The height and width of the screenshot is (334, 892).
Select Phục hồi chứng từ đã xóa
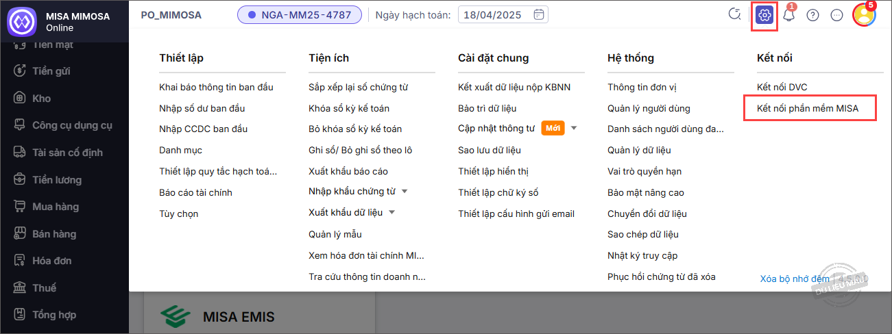[661, 277]
